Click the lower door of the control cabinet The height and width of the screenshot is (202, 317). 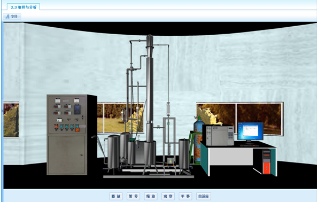pos(67,155)
